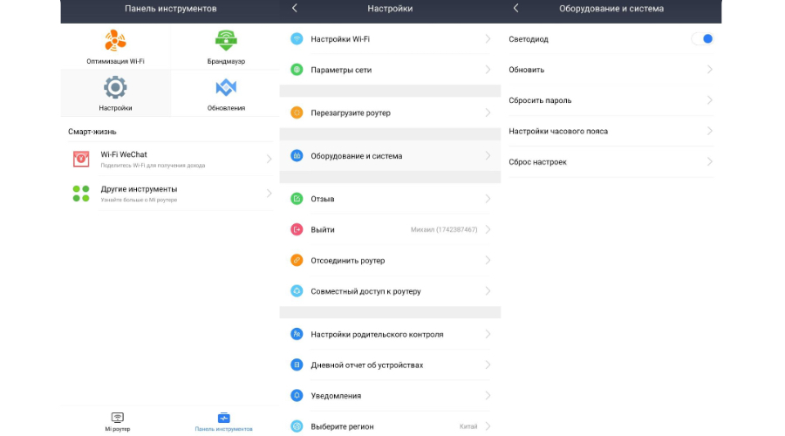
Task: Open the Настройки gear icon
Action: coord(115,87)
